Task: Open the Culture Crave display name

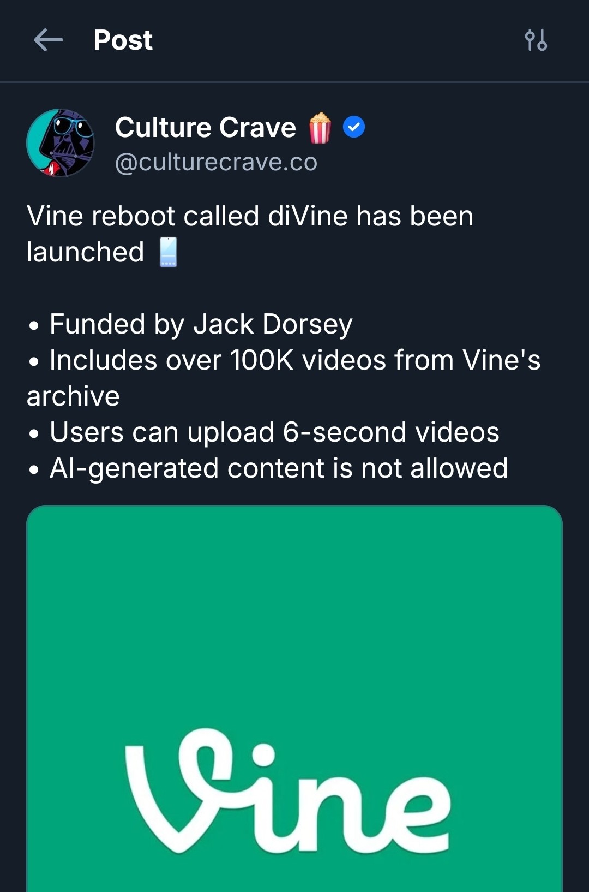Action: coord(206,128)
